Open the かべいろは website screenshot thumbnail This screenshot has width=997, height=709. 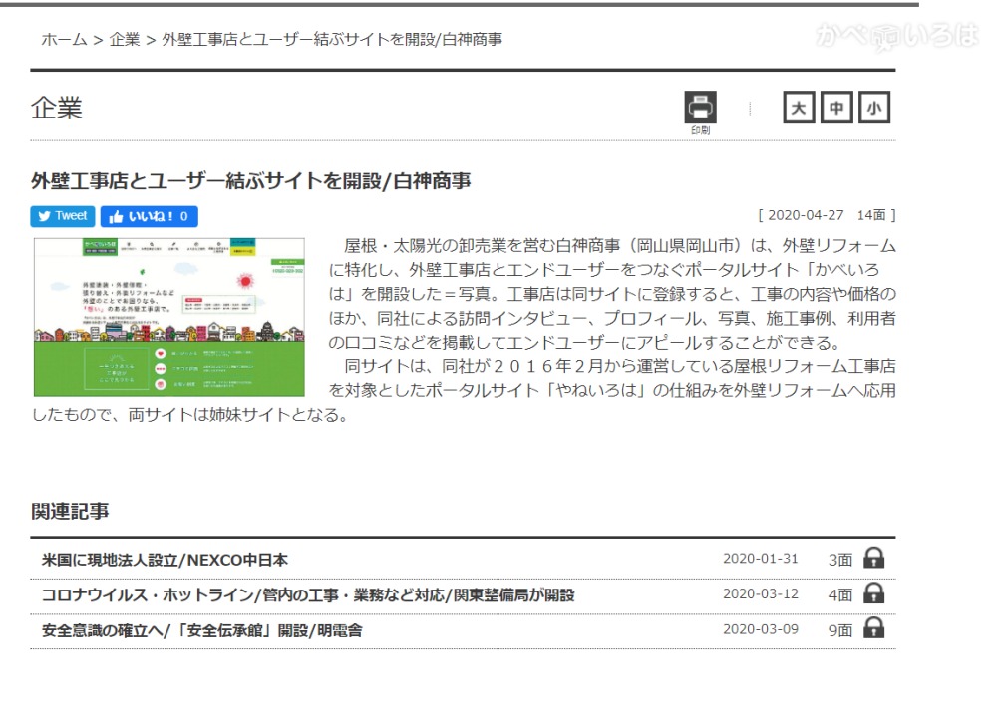pyautogui.click(x=169, y=317)
